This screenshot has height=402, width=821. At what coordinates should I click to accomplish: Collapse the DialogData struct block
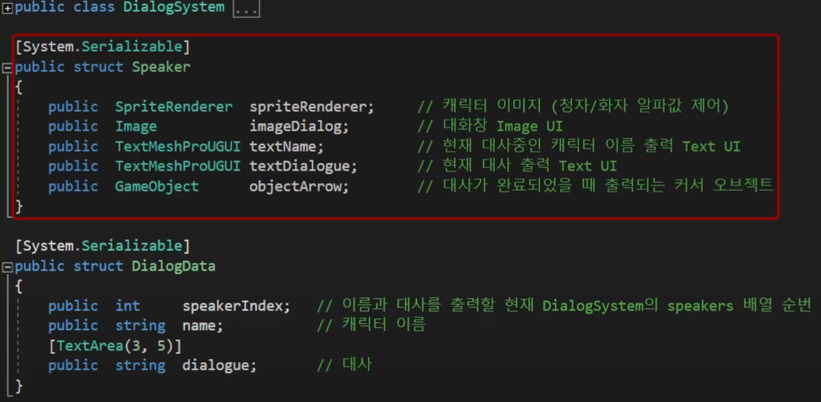[x=7, y=267]
